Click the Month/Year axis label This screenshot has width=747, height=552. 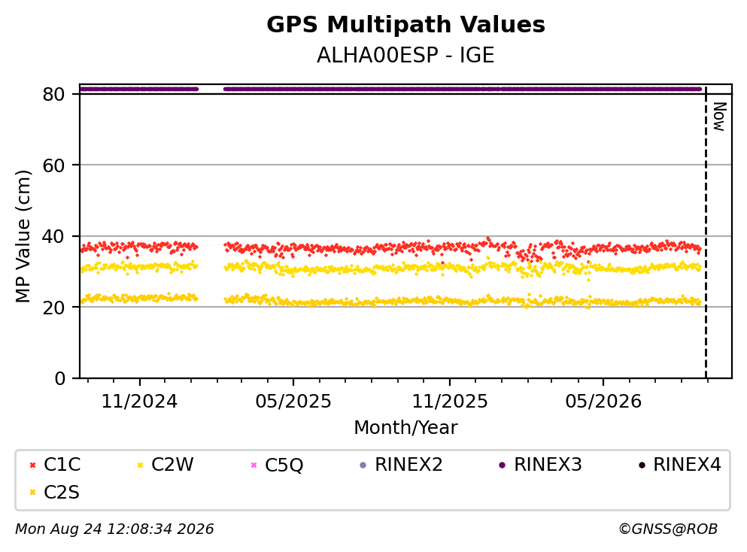405,428
